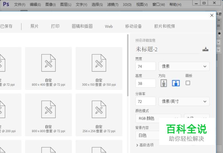223x153 pixels.
Task: Open the 帮助(H) menu
Action: click(175, 5)
